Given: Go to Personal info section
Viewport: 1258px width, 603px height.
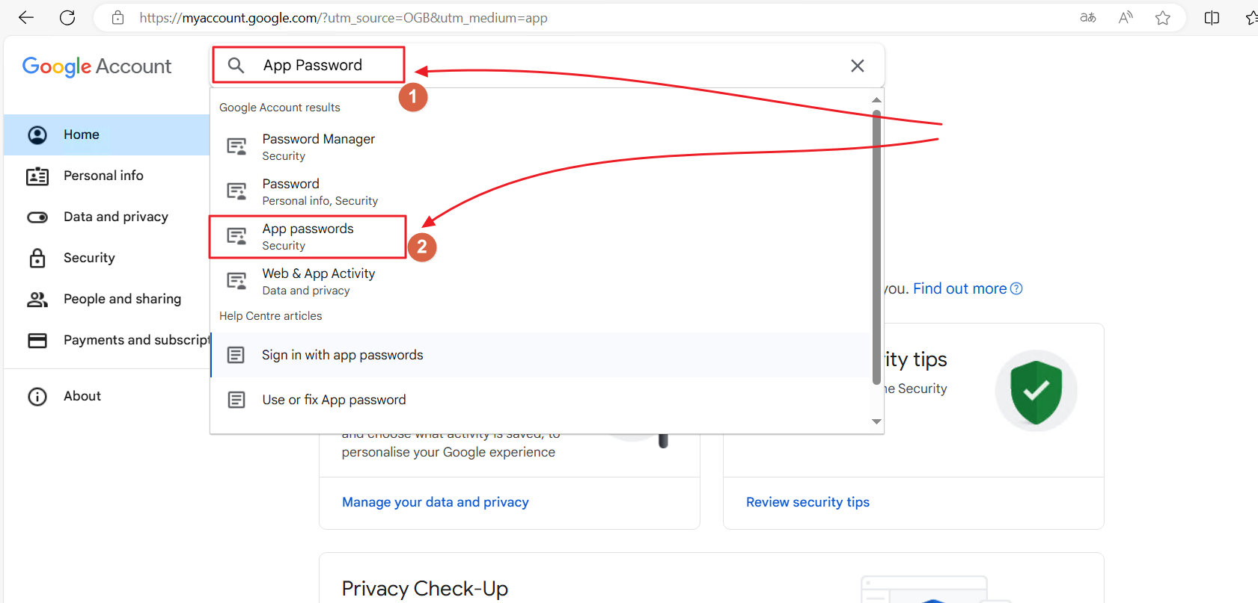Looking at the screenshot, I should coord(103,176).
